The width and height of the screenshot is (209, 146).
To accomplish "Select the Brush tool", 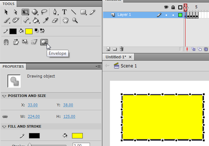I will [x=7, y=20].
